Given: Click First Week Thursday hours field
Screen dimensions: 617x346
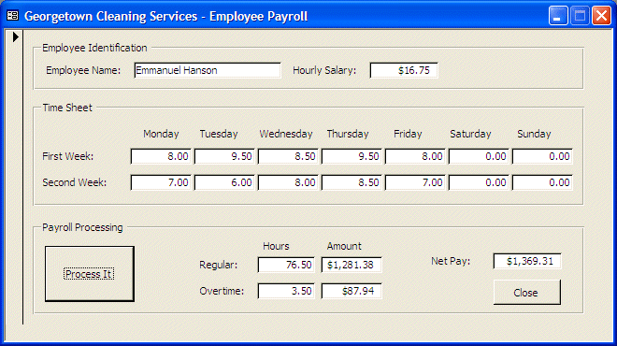Looking at the screenshot, I should click(352, 157).
